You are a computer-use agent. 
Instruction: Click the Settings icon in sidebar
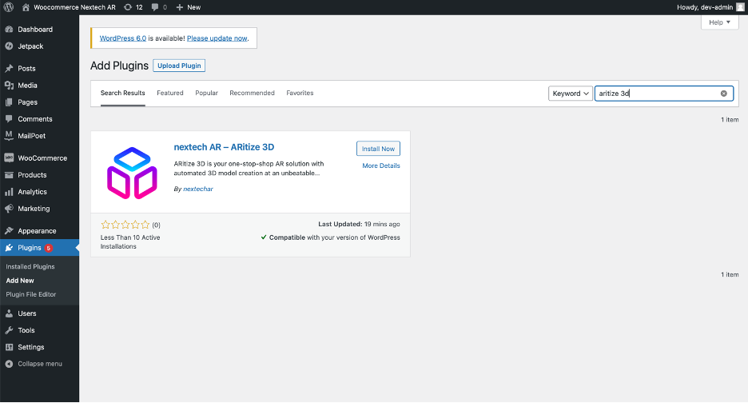point(9,347)
